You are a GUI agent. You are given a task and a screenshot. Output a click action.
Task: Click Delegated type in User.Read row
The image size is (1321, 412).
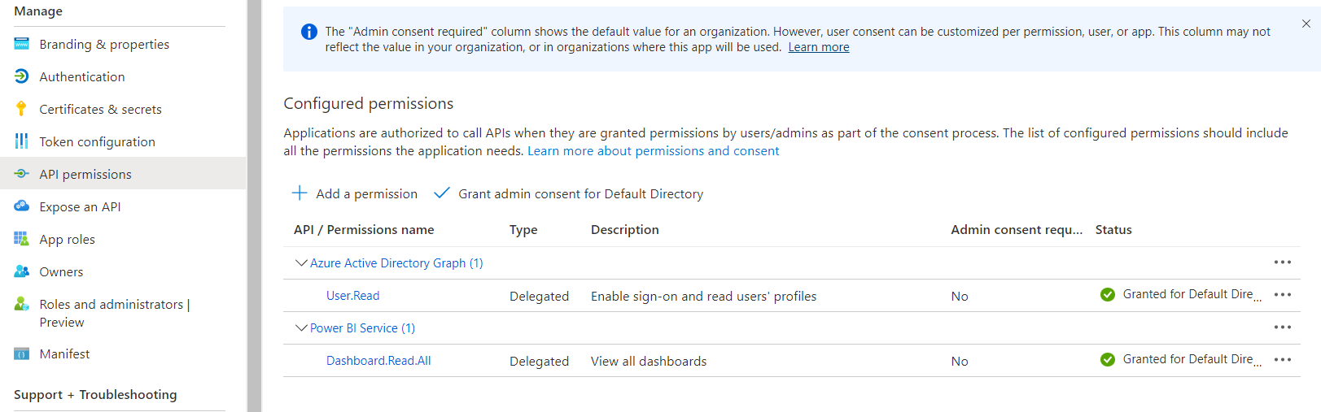point(539,296)
